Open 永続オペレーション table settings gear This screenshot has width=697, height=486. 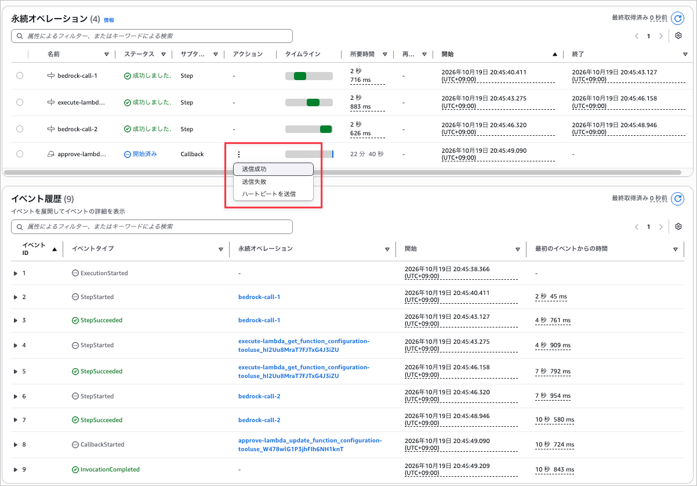(x=678, y=36)
